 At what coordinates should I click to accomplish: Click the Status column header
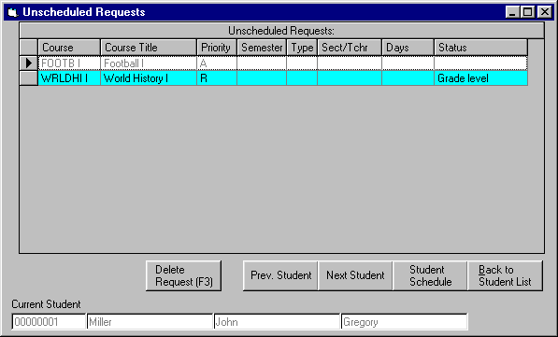tap(480, 48)
